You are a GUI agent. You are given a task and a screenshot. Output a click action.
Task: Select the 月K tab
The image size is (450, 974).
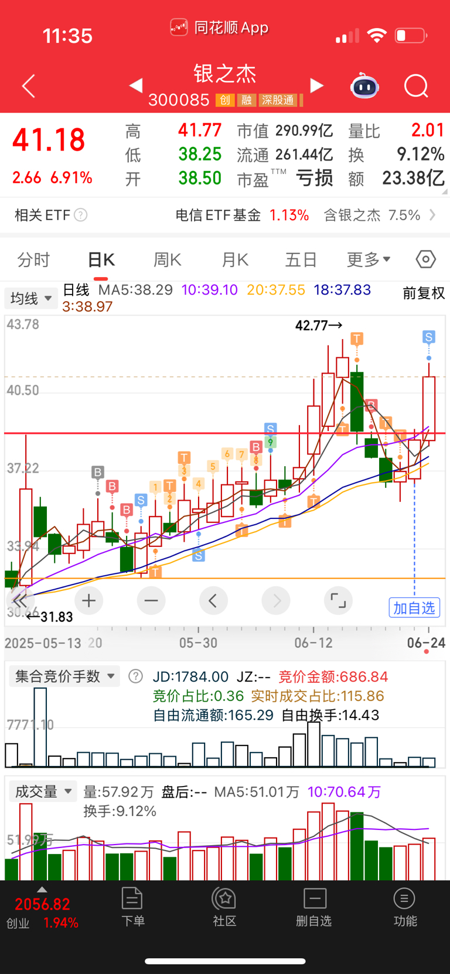point(235,259)
